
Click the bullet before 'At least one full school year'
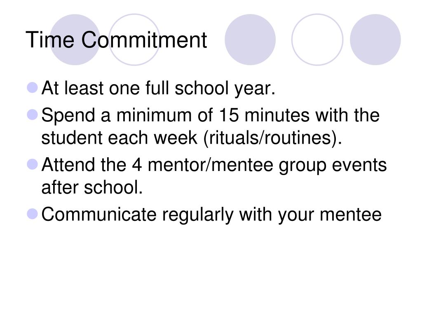point(33,88)
